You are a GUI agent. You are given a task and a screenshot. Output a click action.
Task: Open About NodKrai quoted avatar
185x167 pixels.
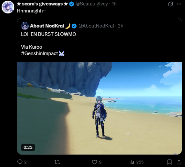[x=25, y=26]
